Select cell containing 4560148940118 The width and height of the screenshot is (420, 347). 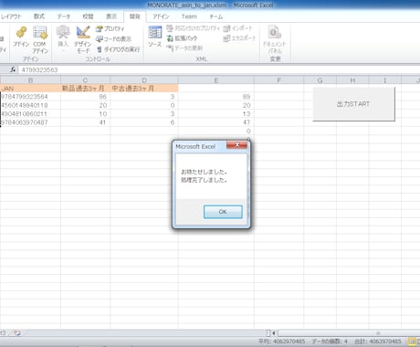coord(30,105)
